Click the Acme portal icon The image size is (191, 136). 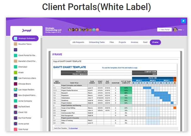(x=15, y=124)
